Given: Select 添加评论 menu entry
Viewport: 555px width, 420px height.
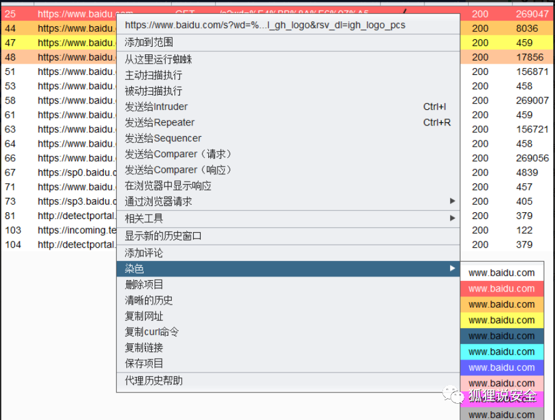Looking at the screenshot, I should [288, 253].
